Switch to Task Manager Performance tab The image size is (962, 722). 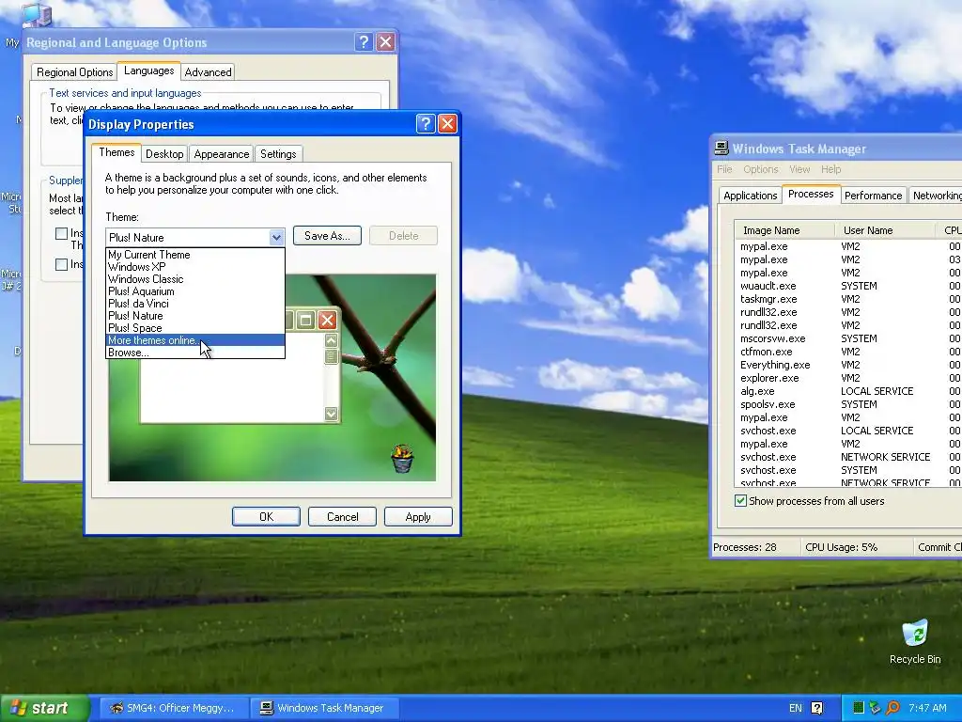coord(873,196)
